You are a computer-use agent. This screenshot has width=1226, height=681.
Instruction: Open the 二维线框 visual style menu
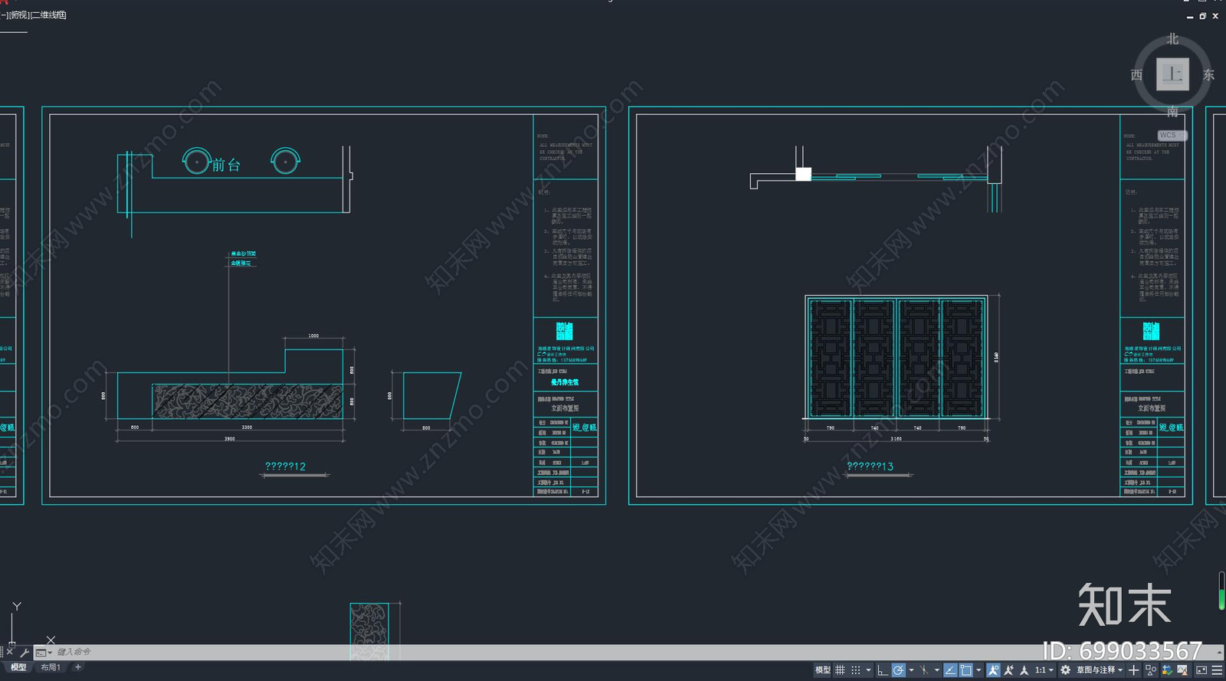click(x=49, y=15)
